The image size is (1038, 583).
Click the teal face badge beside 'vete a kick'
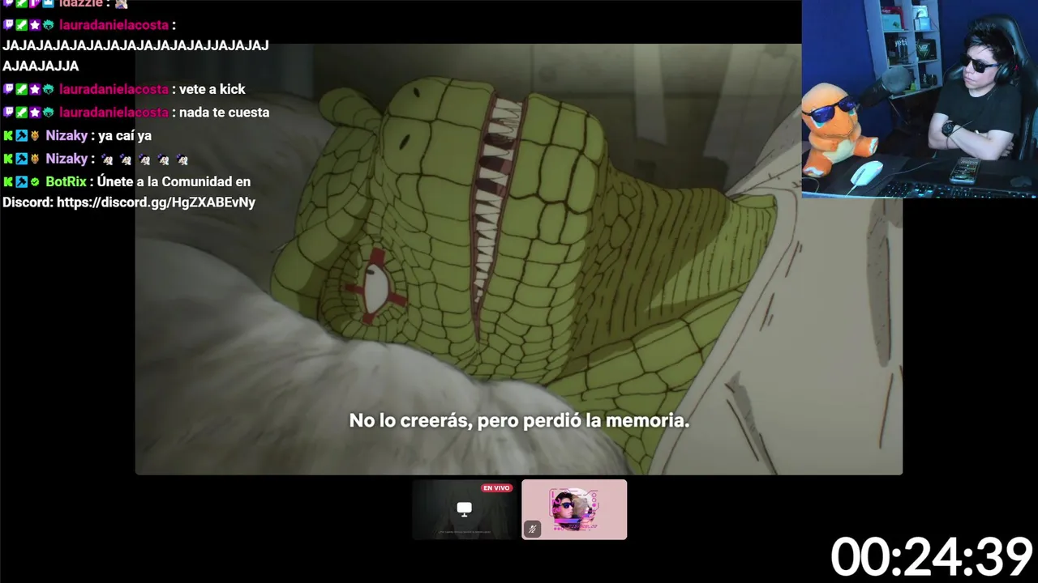(48, 89)
